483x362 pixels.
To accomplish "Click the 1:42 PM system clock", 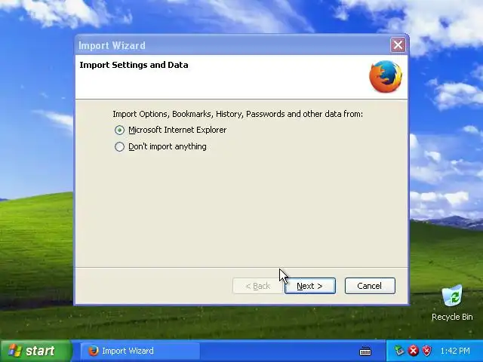I will (455, 351).
